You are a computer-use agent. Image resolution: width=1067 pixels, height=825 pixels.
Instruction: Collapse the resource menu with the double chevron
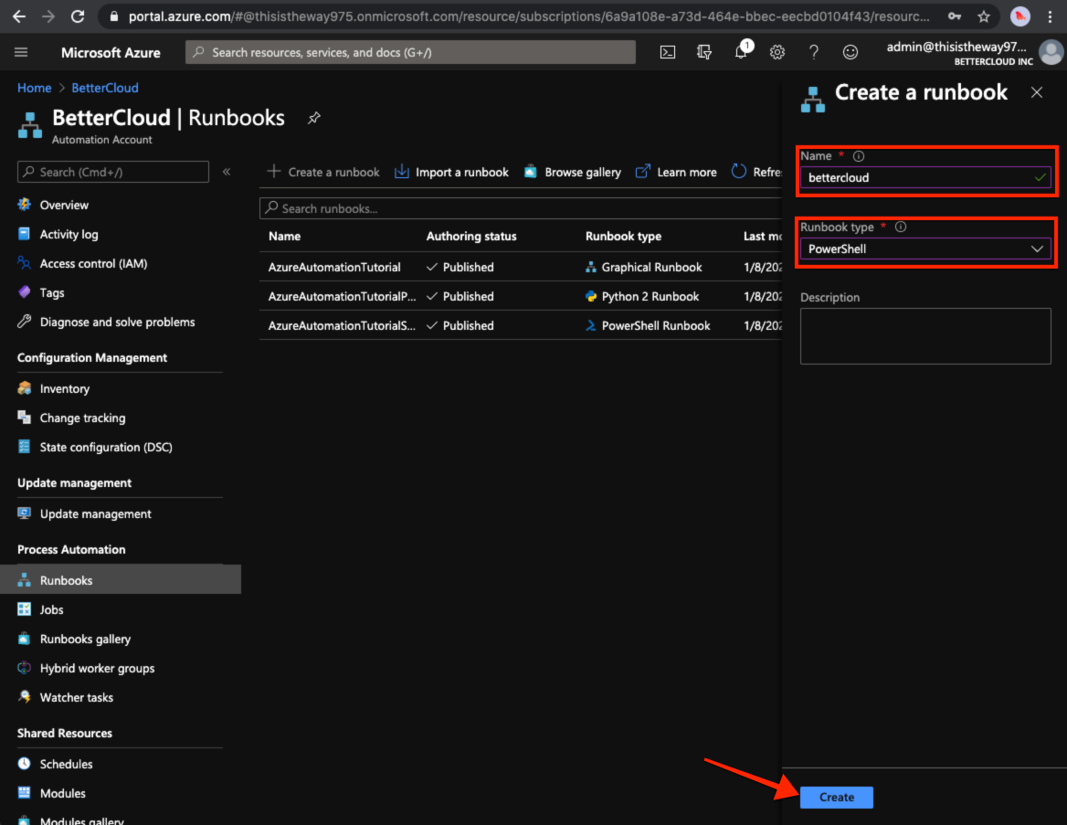(x=227, y=172)
